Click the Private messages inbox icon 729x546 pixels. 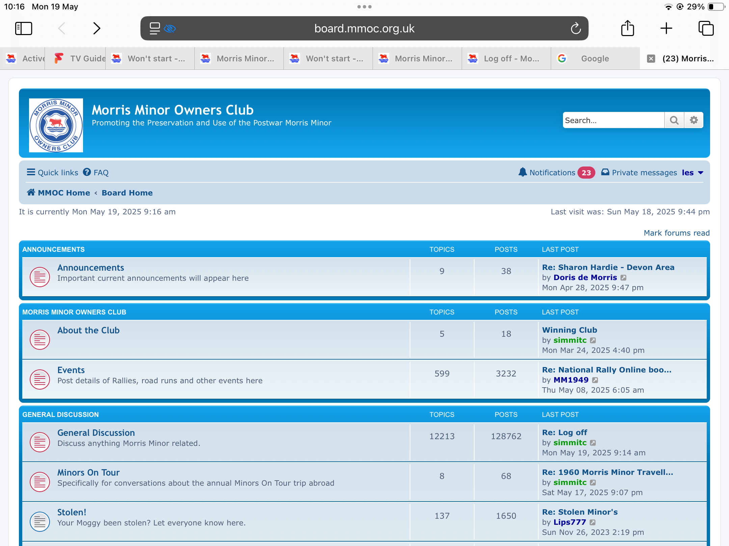605,172
